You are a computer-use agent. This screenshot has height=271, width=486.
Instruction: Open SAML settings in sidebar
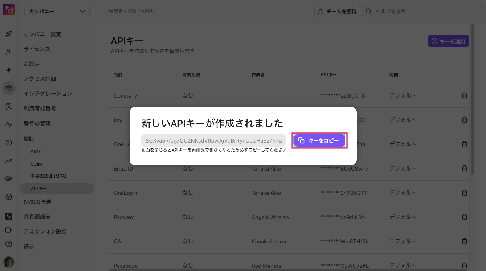tap(37, 152)
